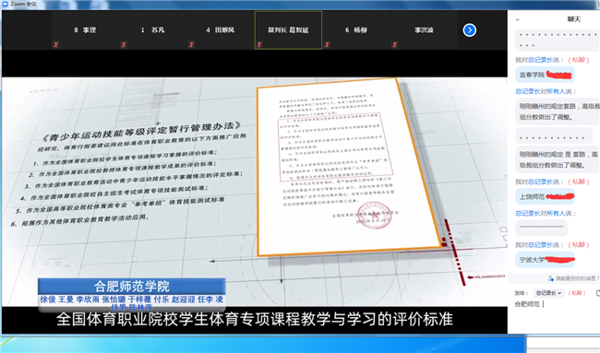The width and height of the screenshot is (600, 353).
Task: Click muted mic icon on 田顺风 tile
Action: 191,44
